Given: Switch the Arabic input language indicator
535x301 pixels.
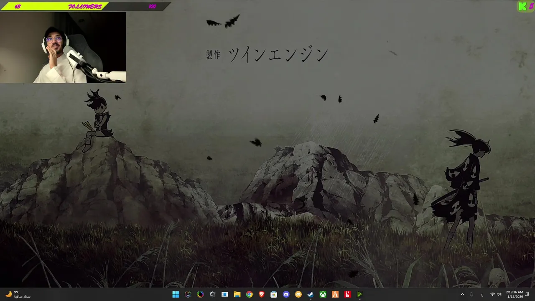Looking at the screenshot, I should pos(482,295).
